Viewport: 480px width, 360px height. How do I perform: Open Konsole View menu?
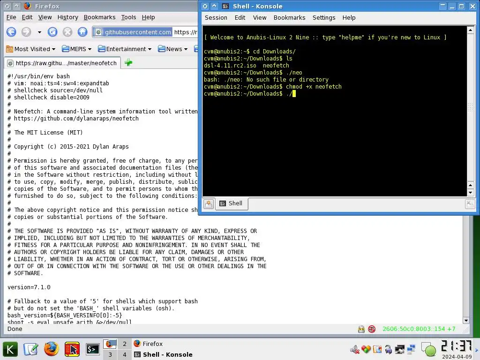[260, 18]
